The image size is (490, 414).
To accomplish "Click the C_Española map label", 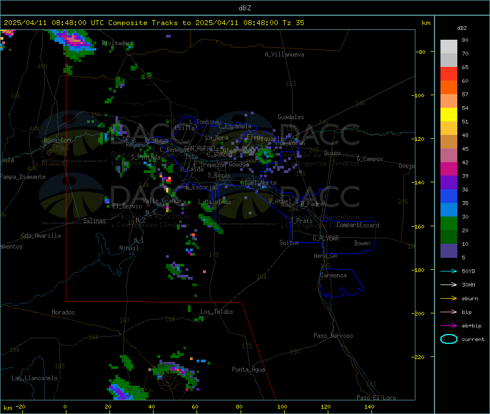I will tap(235, 126).
